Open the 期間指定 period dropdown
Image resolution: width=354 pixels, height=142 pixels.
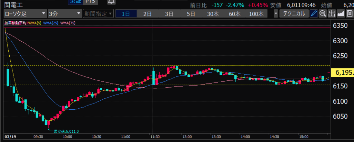click(x=98, y=14)
